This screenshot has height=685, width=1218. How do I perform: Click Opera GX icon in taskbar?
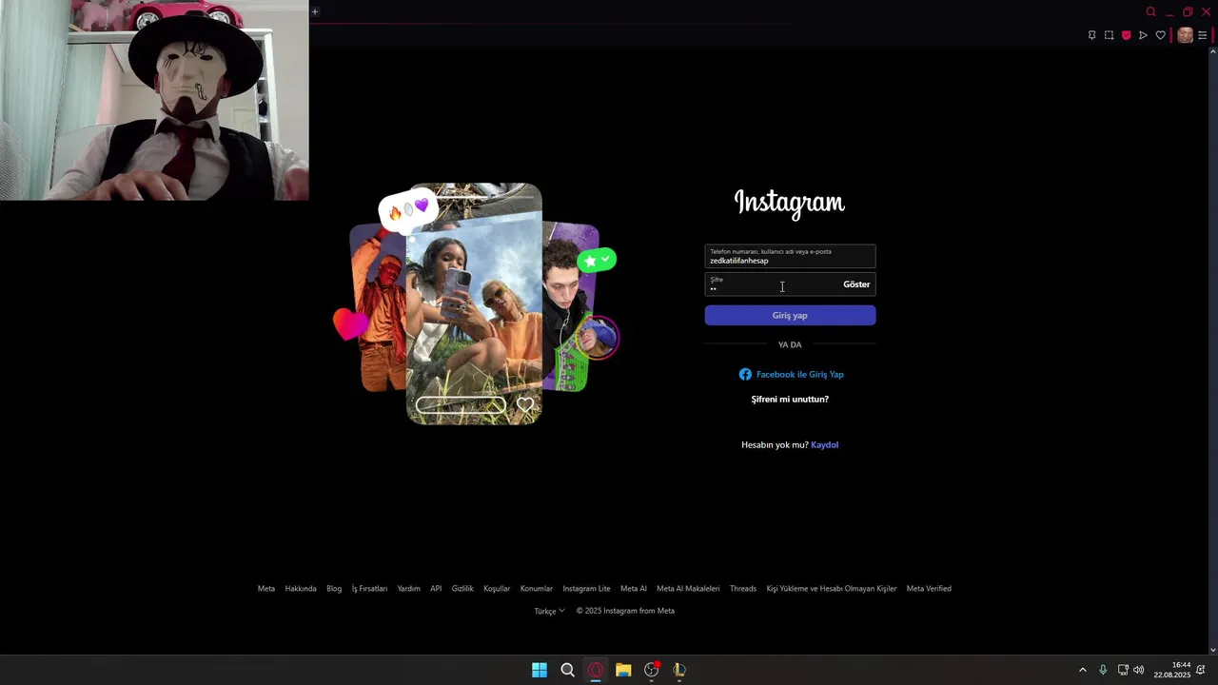tap(596, 670)
